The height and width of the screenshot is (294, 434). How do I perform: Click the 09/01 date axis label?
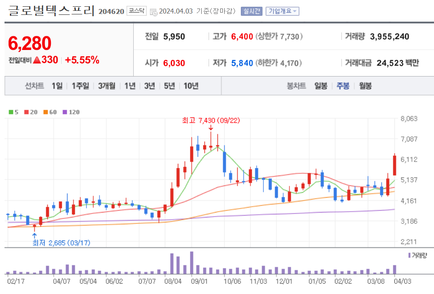tap(199, 281)
